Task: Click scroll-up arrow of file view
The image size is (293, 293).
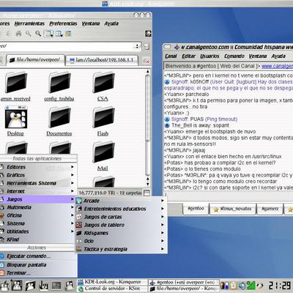Action: [x=147, y=72]
